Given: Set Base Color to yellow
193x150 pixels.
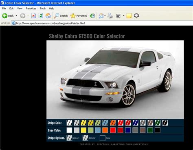Looking at the screenshot, I should 83,130.
